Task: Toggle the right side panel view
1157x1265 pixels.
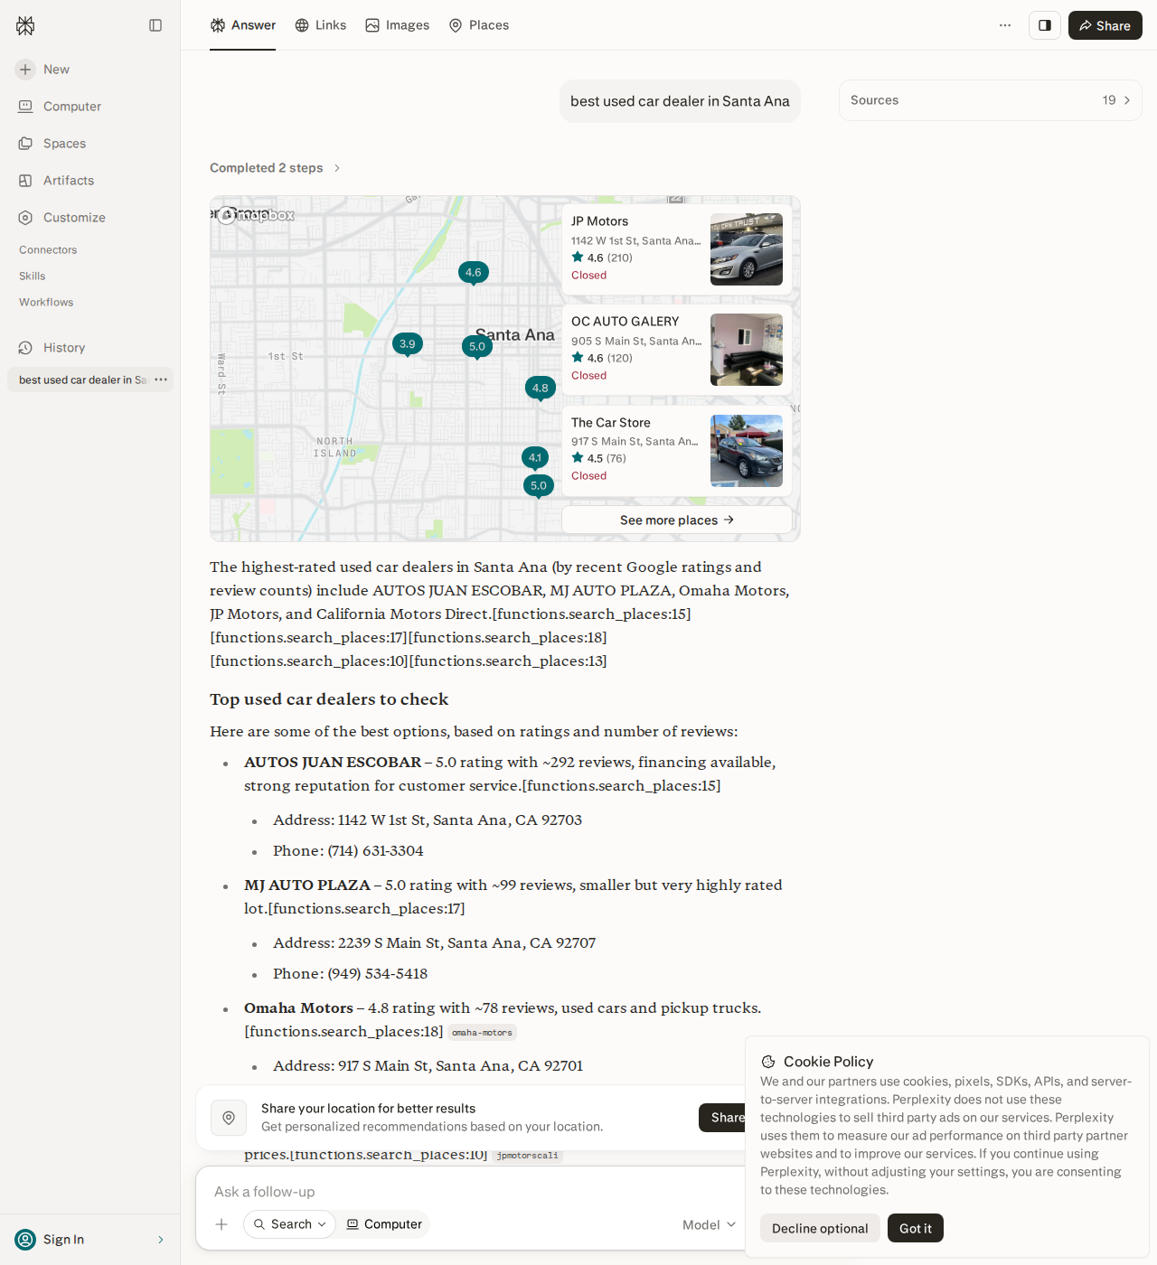Action: point(1045,25)
